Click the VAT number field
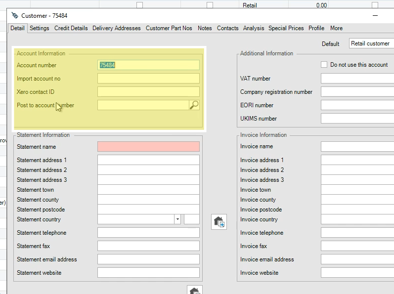The height and width of the screenshot is (294, 394). pos(357,79)
